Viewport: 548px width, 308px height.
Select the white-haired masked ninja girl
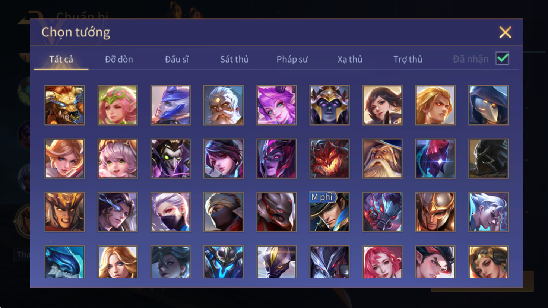pos(171,212)
